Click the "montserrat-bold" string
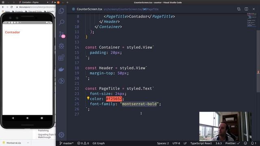Screen dimensions: 260x146 [139, 104]
